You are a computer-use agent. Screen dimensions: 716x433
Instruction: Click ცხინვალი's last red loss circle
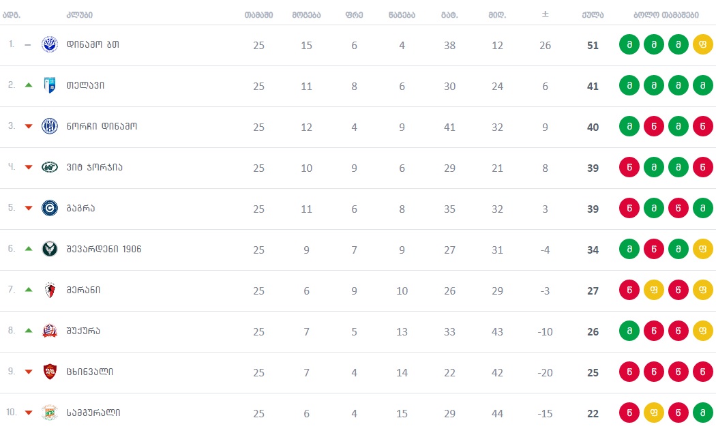point(703,372)
